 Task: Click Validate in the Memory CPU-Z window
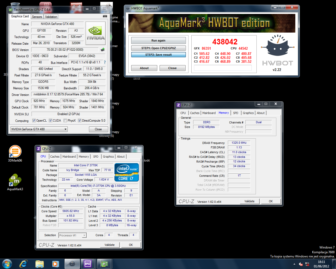pyautogui.click(x=250, y=201)
